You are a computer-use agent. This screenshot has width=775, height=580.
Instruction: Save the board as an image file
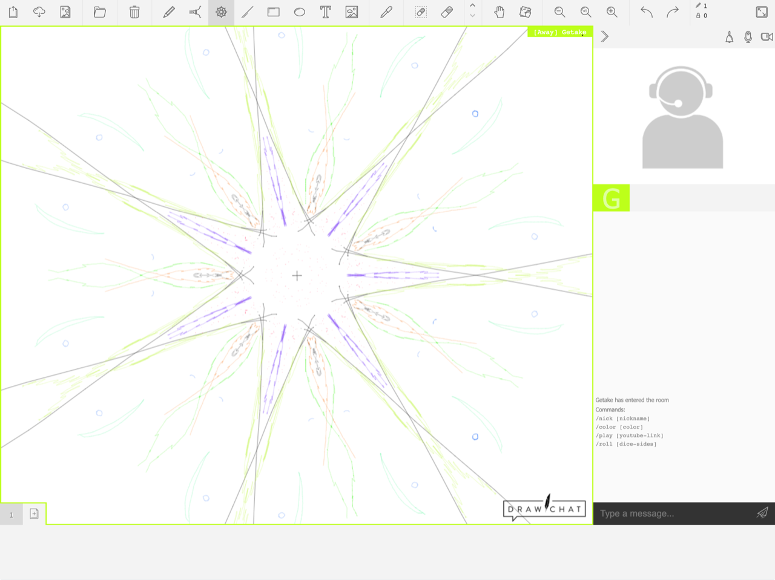pyautogui.click(x=65, y=12)
